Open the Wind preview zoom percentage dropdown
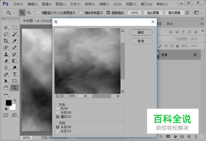This screenshot has width=206, height=141. coord(80,96)
